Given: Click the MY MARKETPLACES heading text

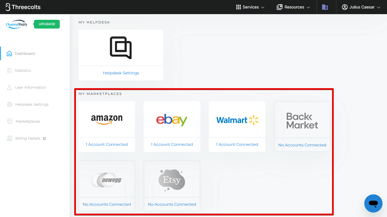Looking at the screenshot, I should click(x=100, y=94).
